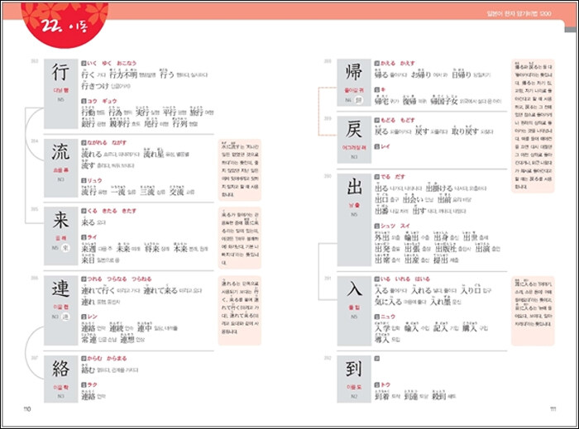Click the example word 絡む
579x429 pixels.
(89, 369)
